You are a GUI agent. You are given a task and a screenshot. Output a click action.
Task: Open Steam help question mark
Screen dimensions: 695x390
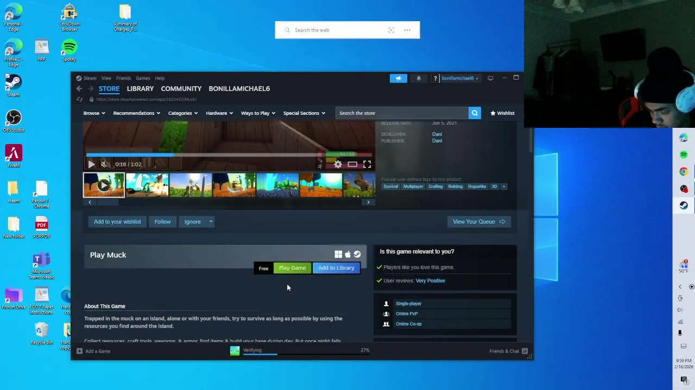click(435, 79)
